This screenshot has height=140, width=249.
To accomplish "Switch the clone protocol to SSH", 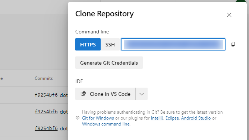I will click(110, 45).
